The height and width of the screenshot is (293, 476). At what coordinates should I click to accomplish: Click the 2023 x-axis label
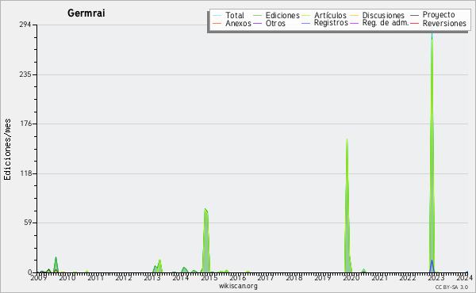436,277
